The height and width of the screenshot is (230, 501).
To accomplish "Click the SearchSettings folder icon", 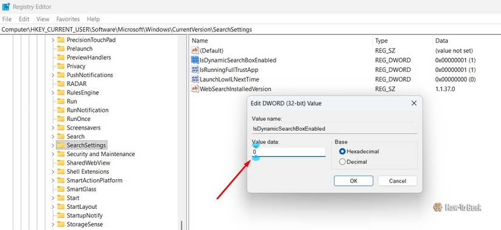I will [x=61, y=145].
